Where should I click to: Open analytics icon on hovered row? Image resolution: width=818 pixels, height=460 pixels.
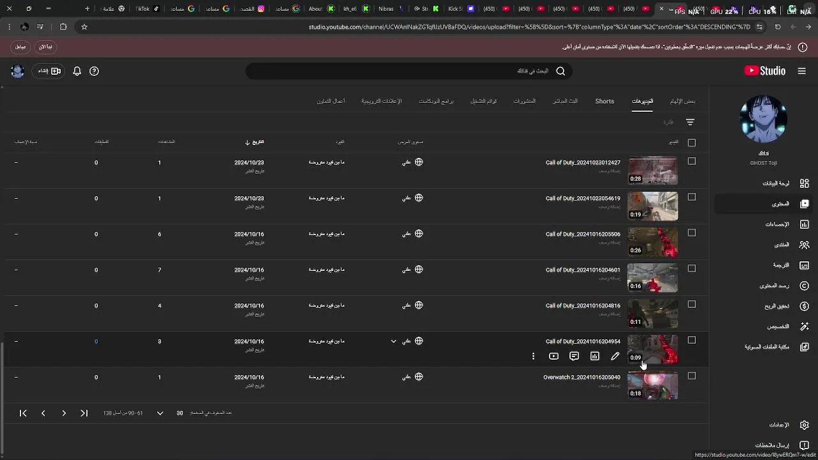point(594,356)
